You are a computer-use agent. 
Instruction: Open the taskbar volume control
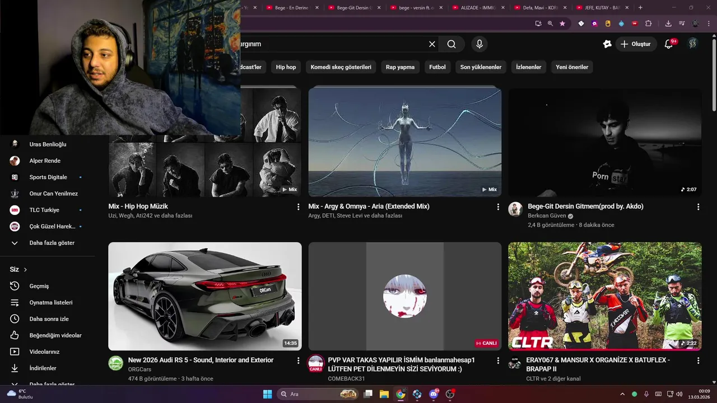[x=679, y=394]
